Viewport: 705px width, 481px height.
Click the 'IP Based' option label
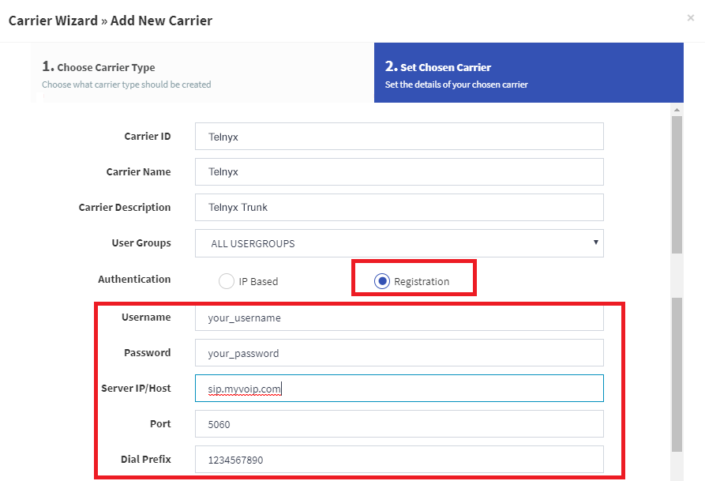[258, 282]
